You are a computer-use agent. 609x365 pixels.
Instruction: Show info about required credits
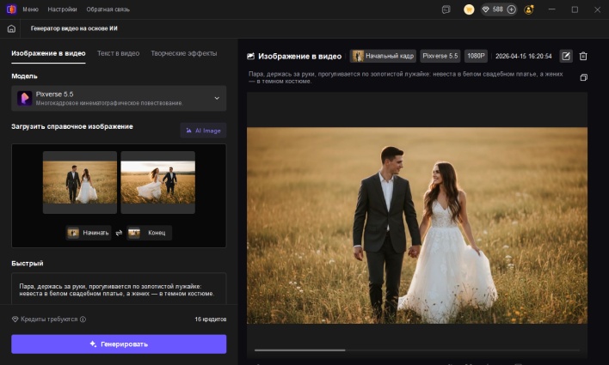click(83, 319)
